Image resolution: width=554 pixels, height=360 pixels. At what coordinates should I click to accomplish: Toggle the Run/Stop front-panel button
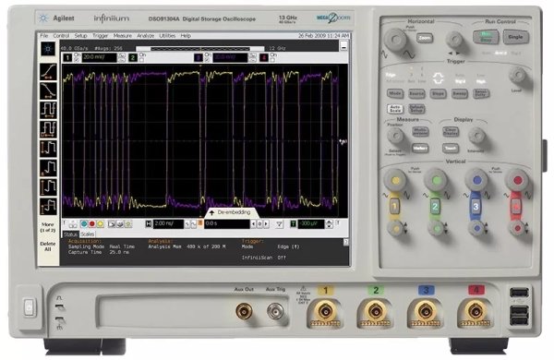coord(486,37)
